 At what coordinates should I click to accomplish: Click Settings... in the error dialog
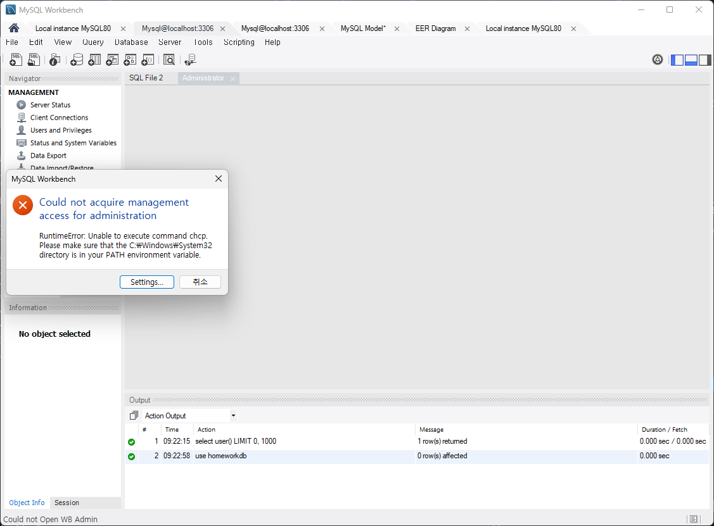[147, 282]
